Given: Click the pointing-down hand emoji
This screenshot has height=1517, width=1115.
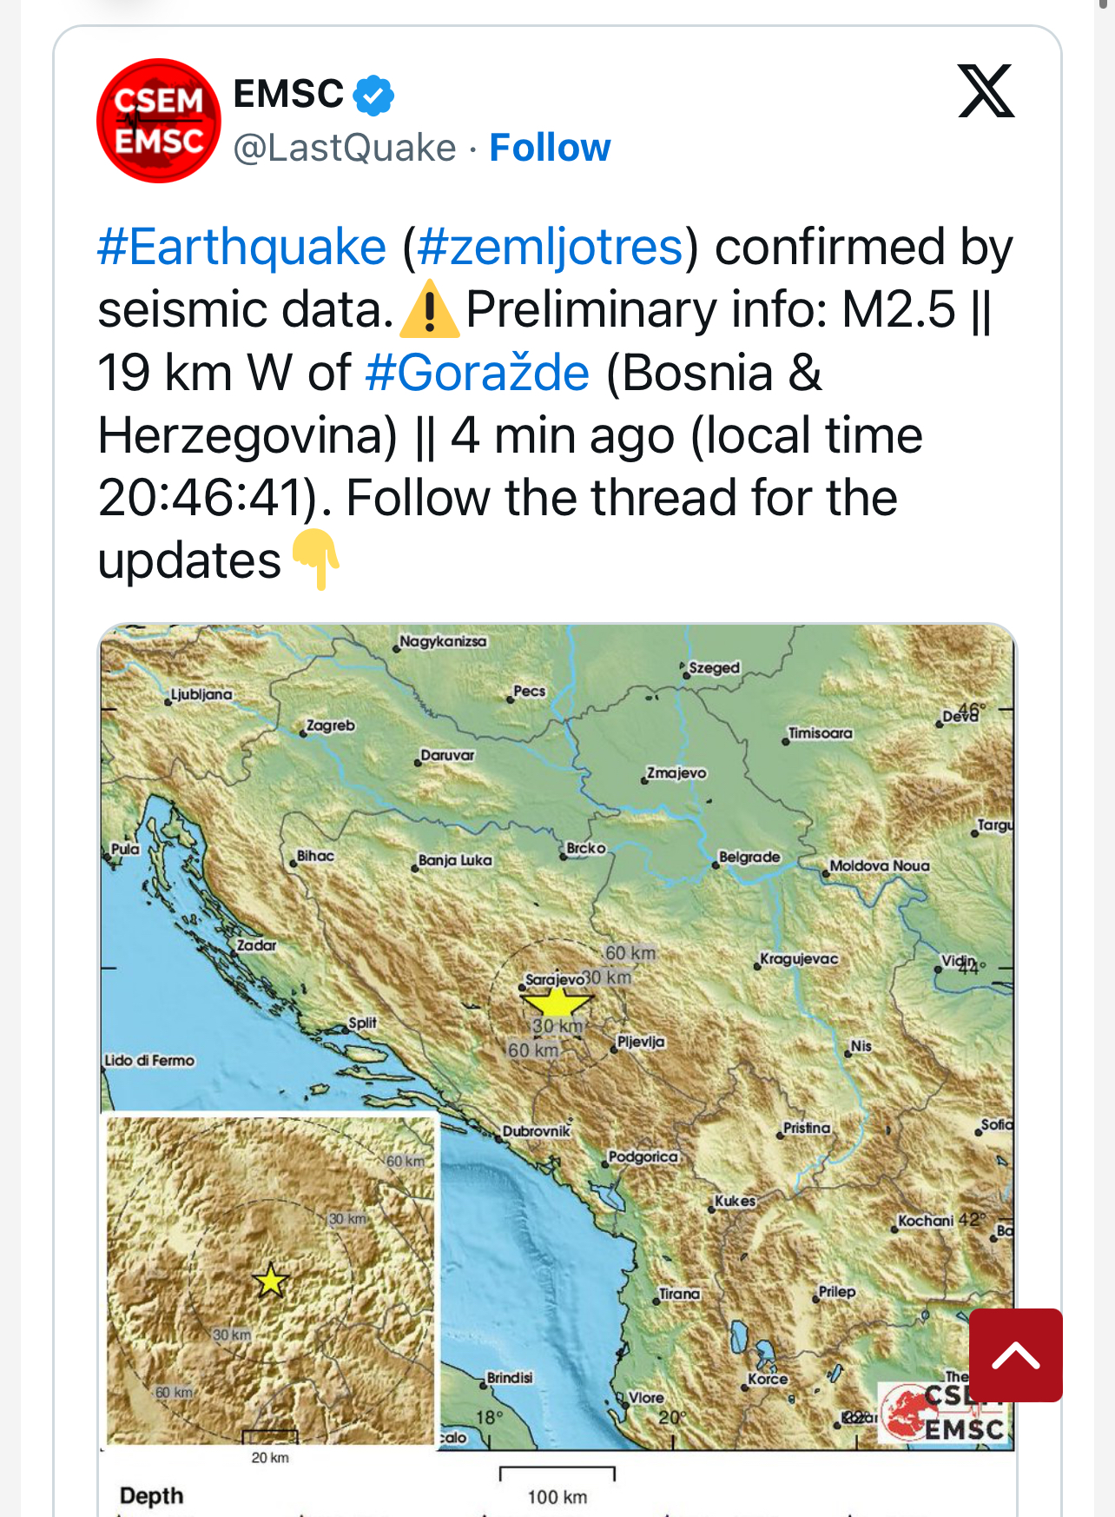Looking at the screenshot, I should (315, 560).
